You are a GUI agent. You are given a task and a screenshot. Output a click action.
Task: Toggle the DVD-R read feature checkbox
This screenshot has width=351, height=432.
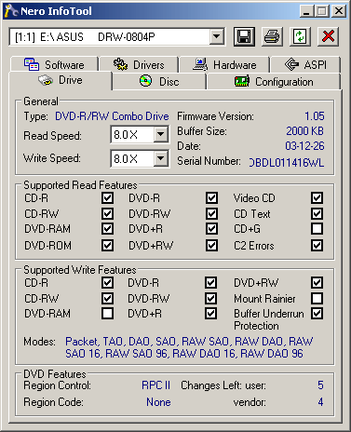[211, 198]
